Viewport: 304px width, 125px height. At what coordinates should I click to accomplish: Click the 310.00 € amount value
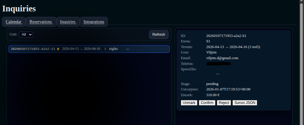click(213, 95)
